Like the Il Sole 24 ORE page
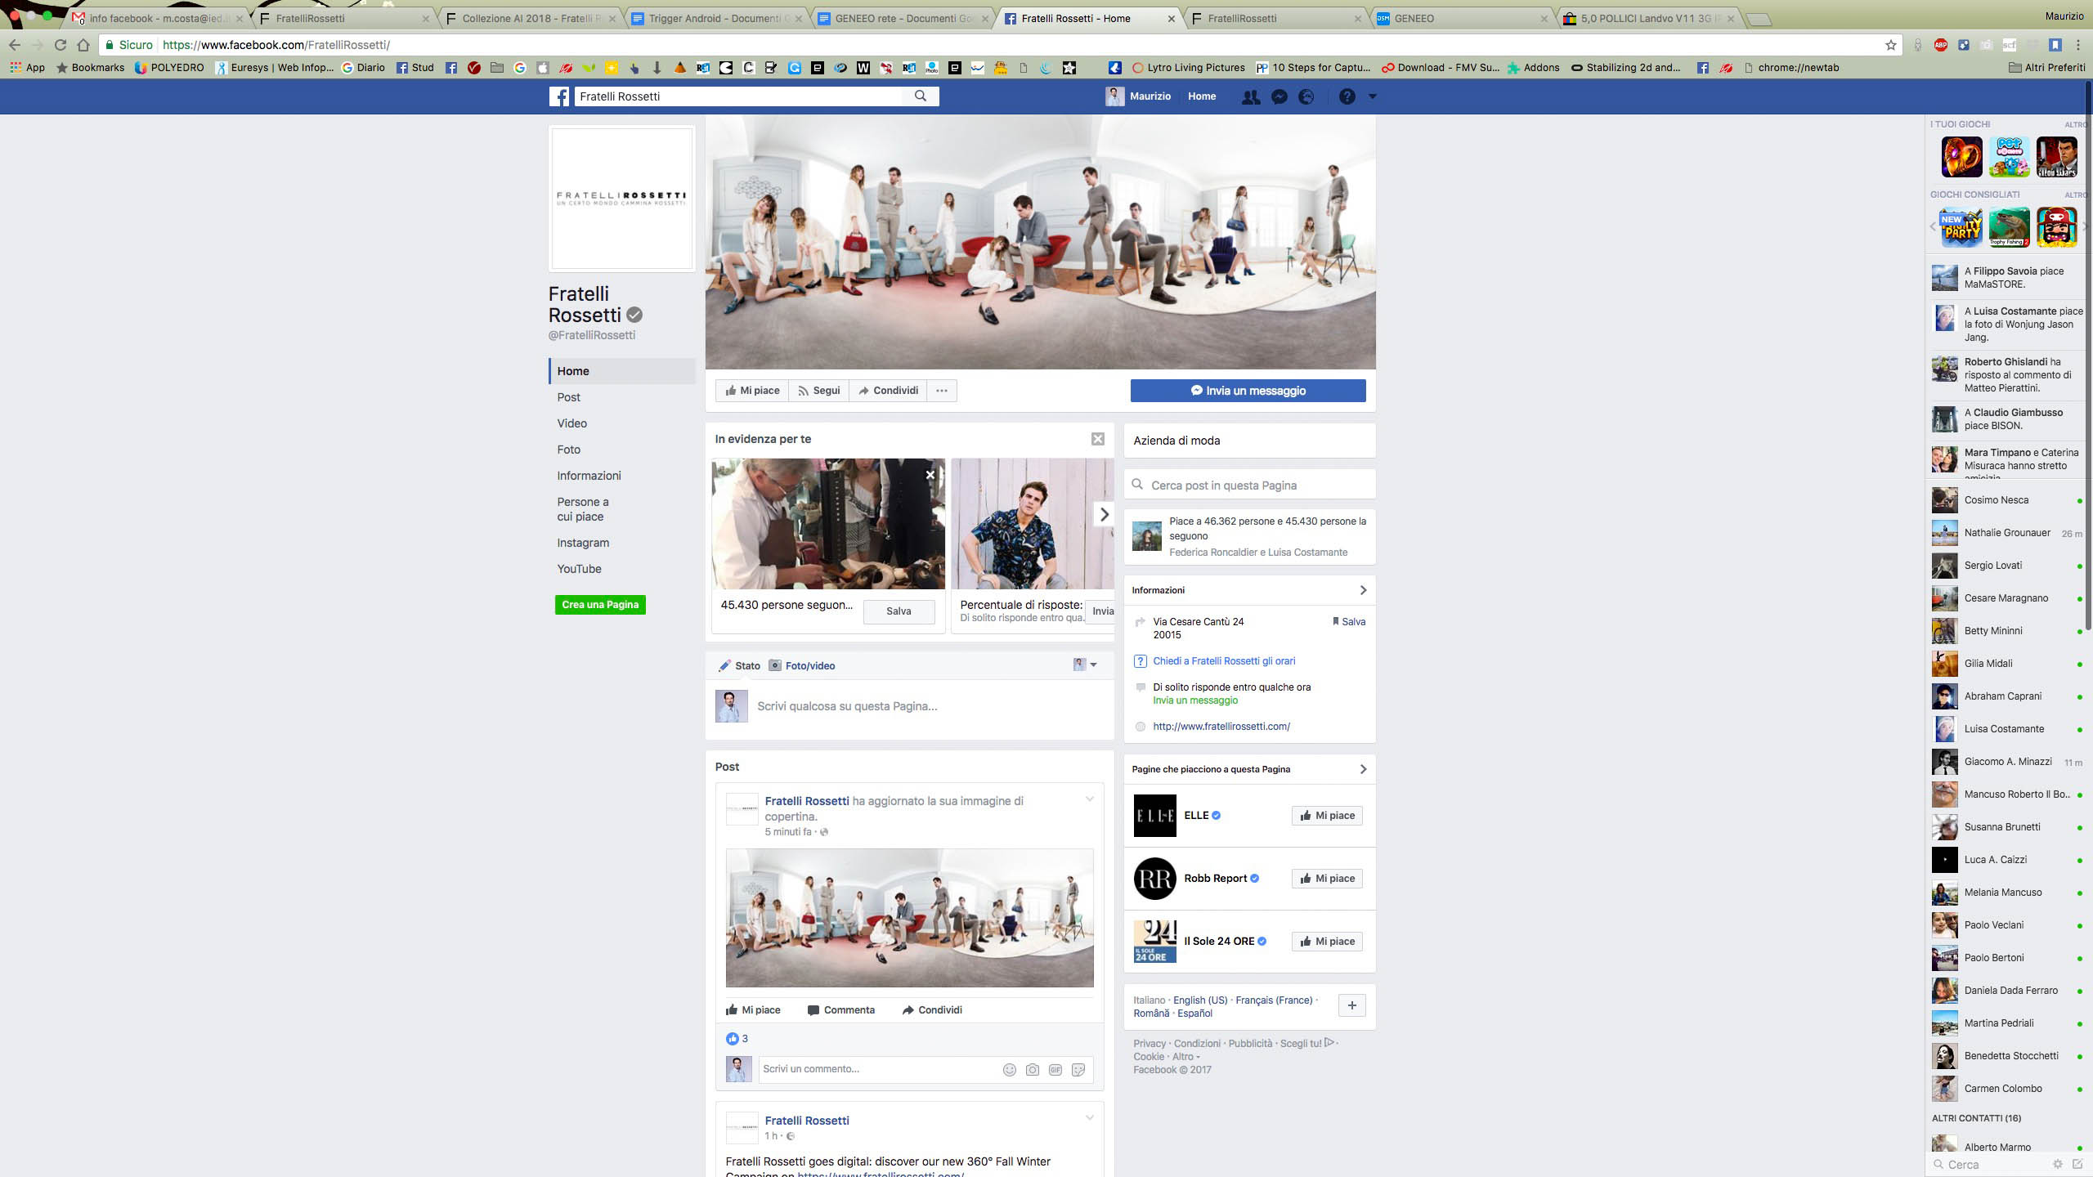 pos(1327,942)
